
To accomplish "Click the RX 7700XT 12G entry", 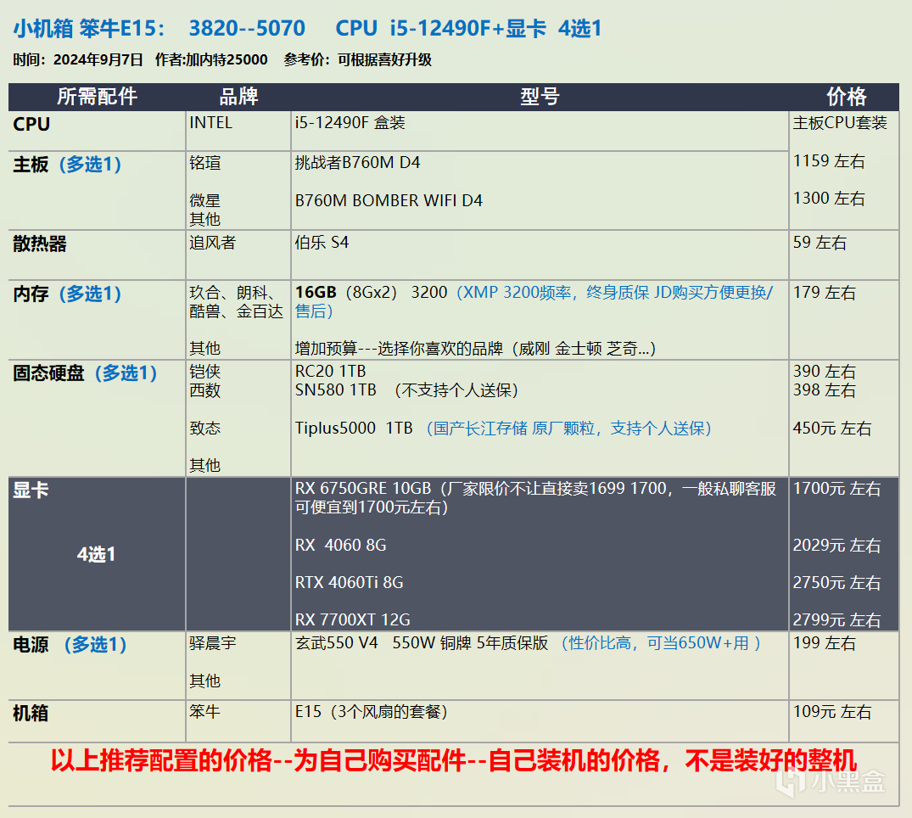I will (x=352, y=620).
